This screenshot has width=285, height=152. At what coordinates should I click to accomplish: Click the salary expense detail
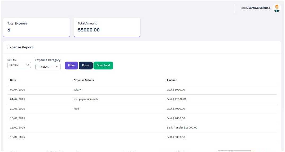tap(77, 90)
